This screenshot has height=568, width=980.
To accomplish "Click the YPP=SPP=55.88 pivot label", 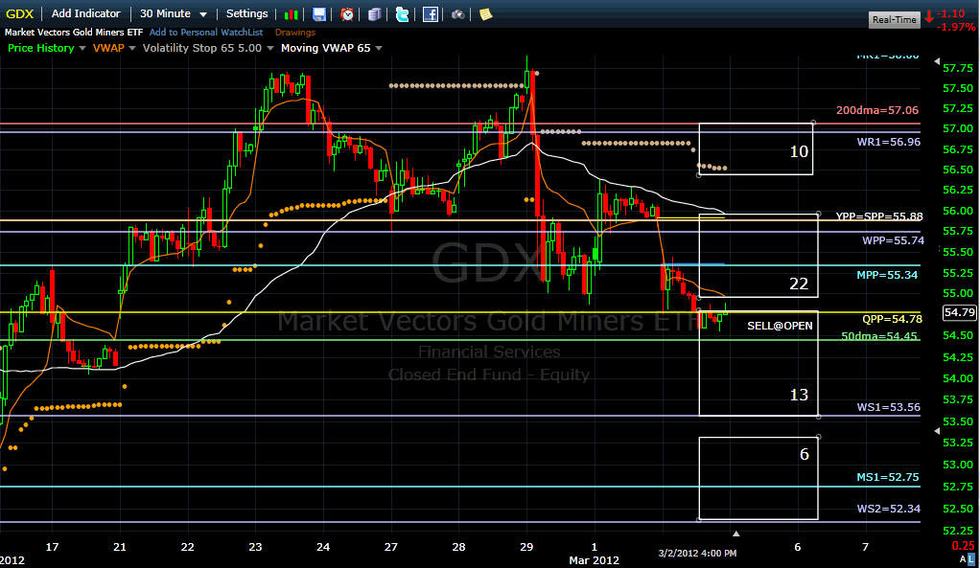I will 879,216.
